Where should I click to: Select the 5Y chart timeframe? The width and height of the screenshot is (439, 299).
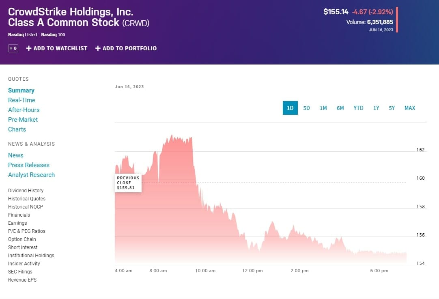tap(392, 108)
